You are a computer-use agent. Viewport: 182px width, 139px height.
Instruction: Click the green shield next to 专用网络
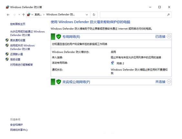(59, 37)
